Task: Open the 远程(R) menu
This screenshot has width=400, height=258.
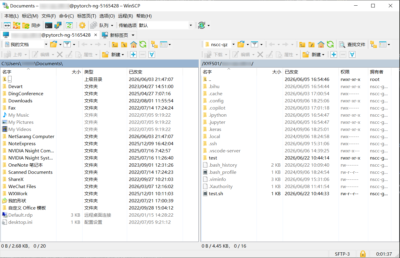Action: click(126, 16)
